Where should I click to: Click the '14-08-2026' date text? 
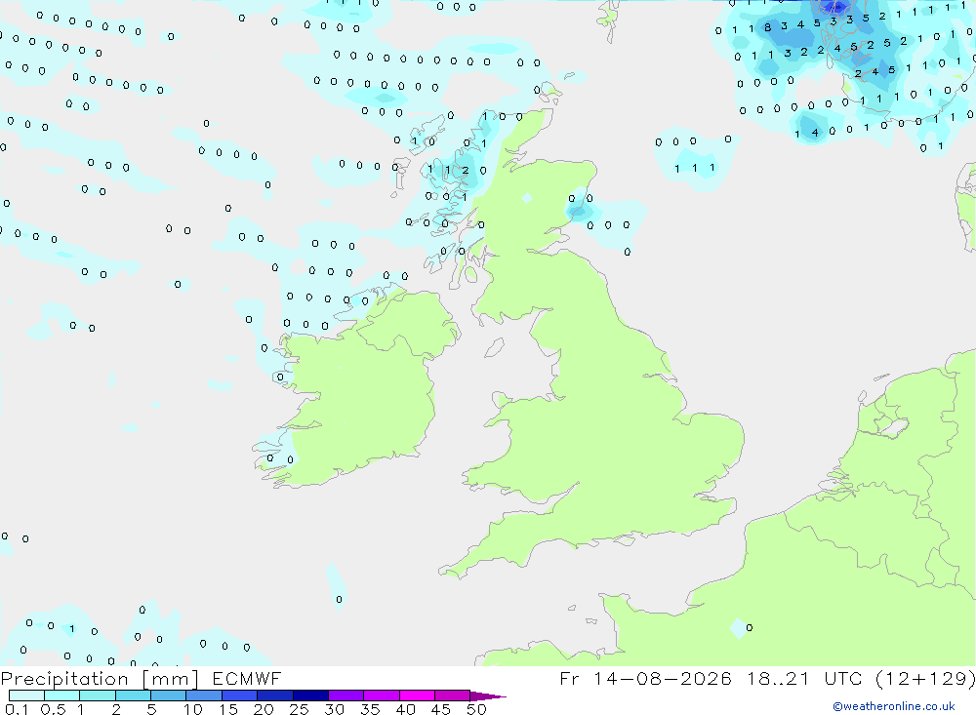(663, 678)
